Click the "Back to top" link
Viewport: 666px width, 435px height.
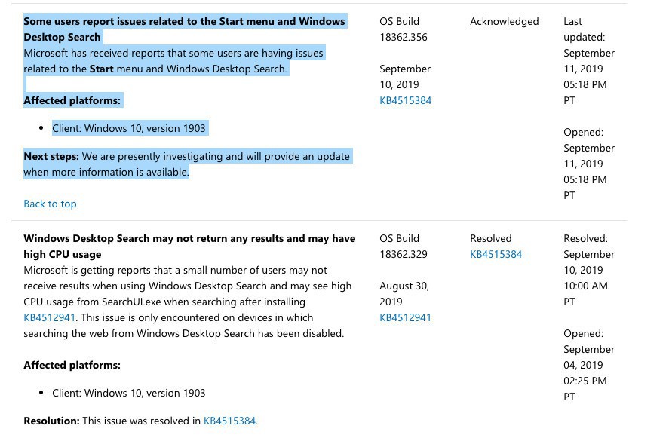50,204
